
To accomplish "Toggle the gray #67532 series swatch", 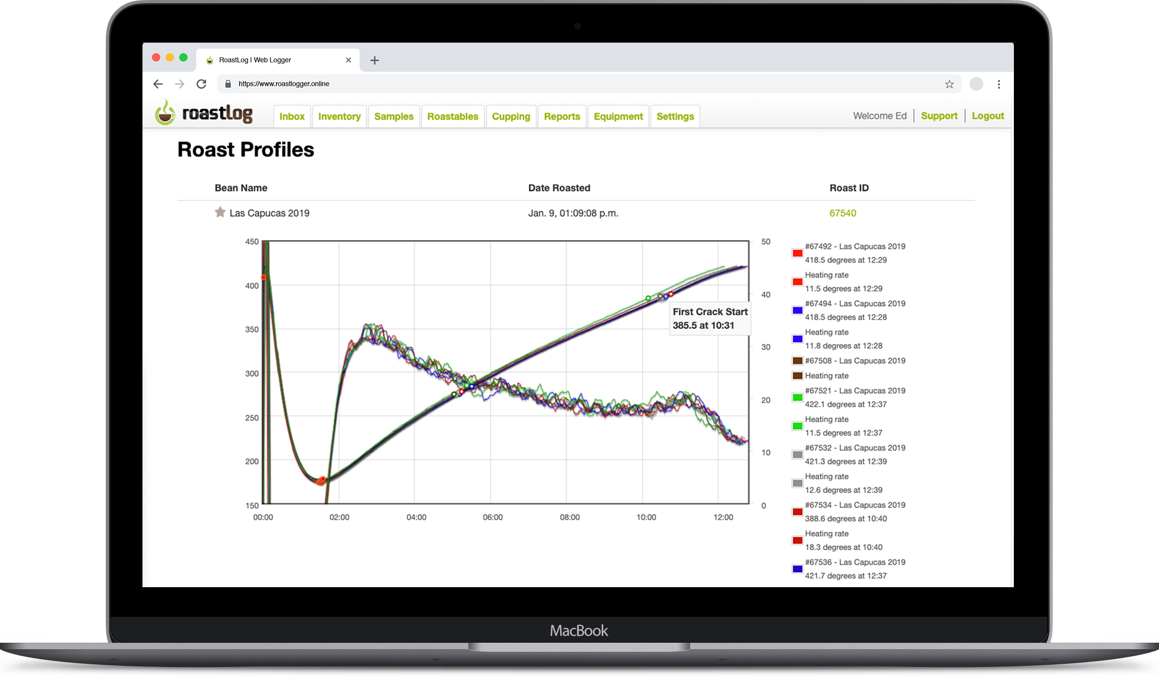I will tap(797, 455).
